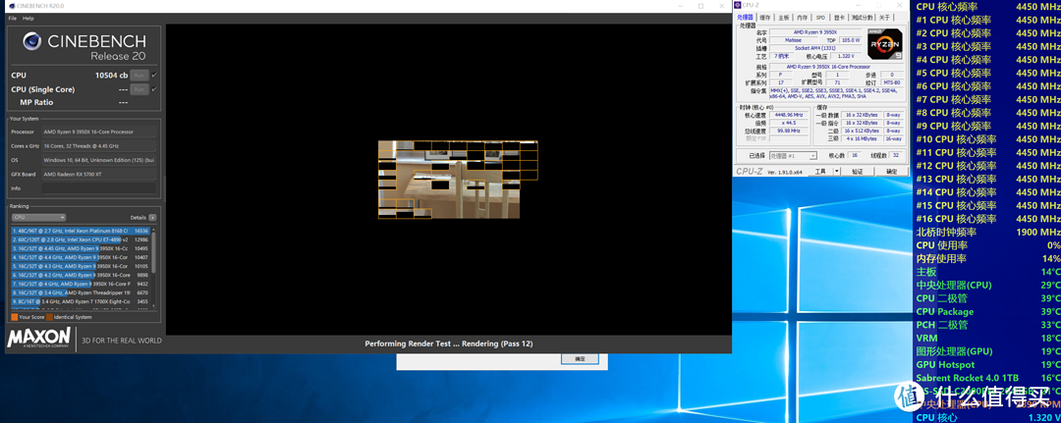This screenshot has width=1061, height=423.
Task: Open the Help menu in Cinebench
Action: [28, 19]
